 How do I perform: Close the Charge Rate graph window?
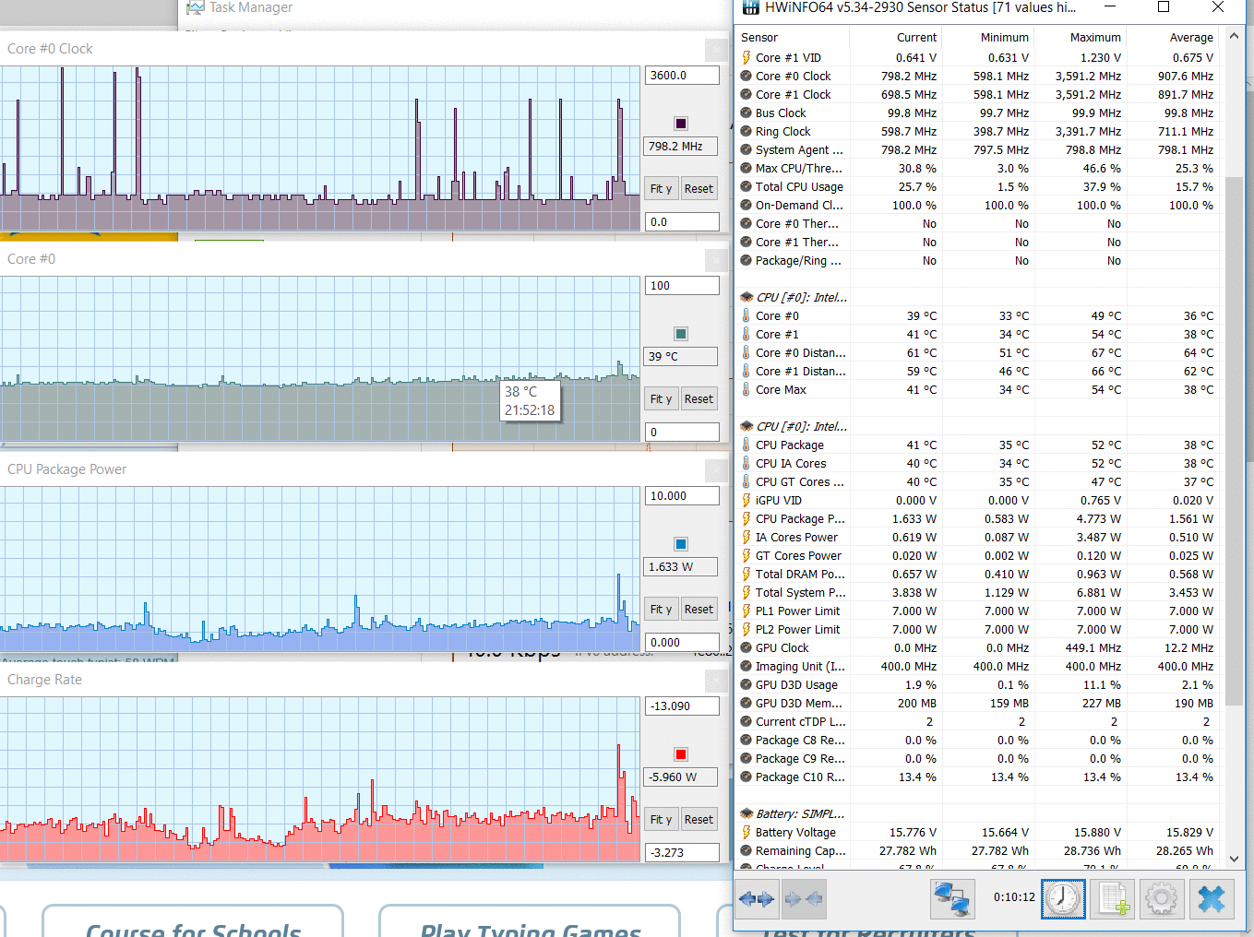pos(716,681)
